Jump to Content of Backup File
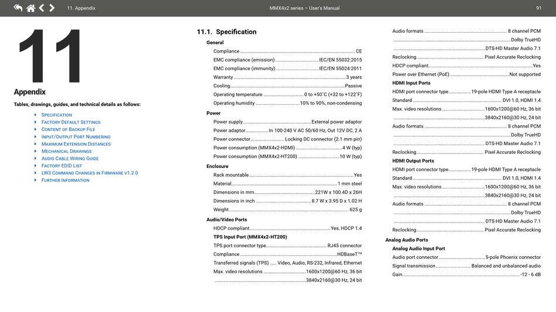556x312 pixels. 68,129
